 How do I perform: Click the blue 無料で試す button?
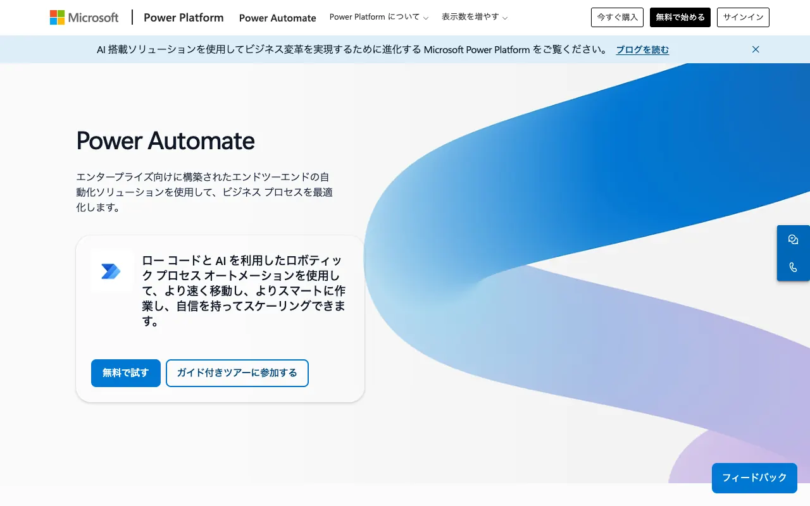[x=126, y=373]
